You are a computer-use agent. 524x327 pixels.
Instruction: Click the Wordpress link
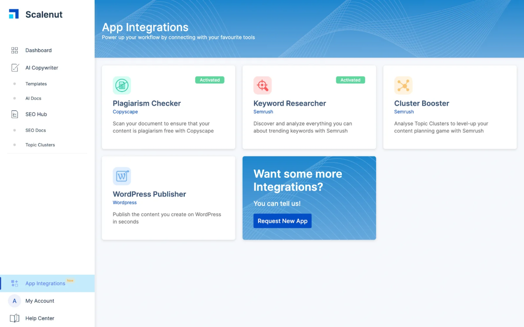[125, 203]
